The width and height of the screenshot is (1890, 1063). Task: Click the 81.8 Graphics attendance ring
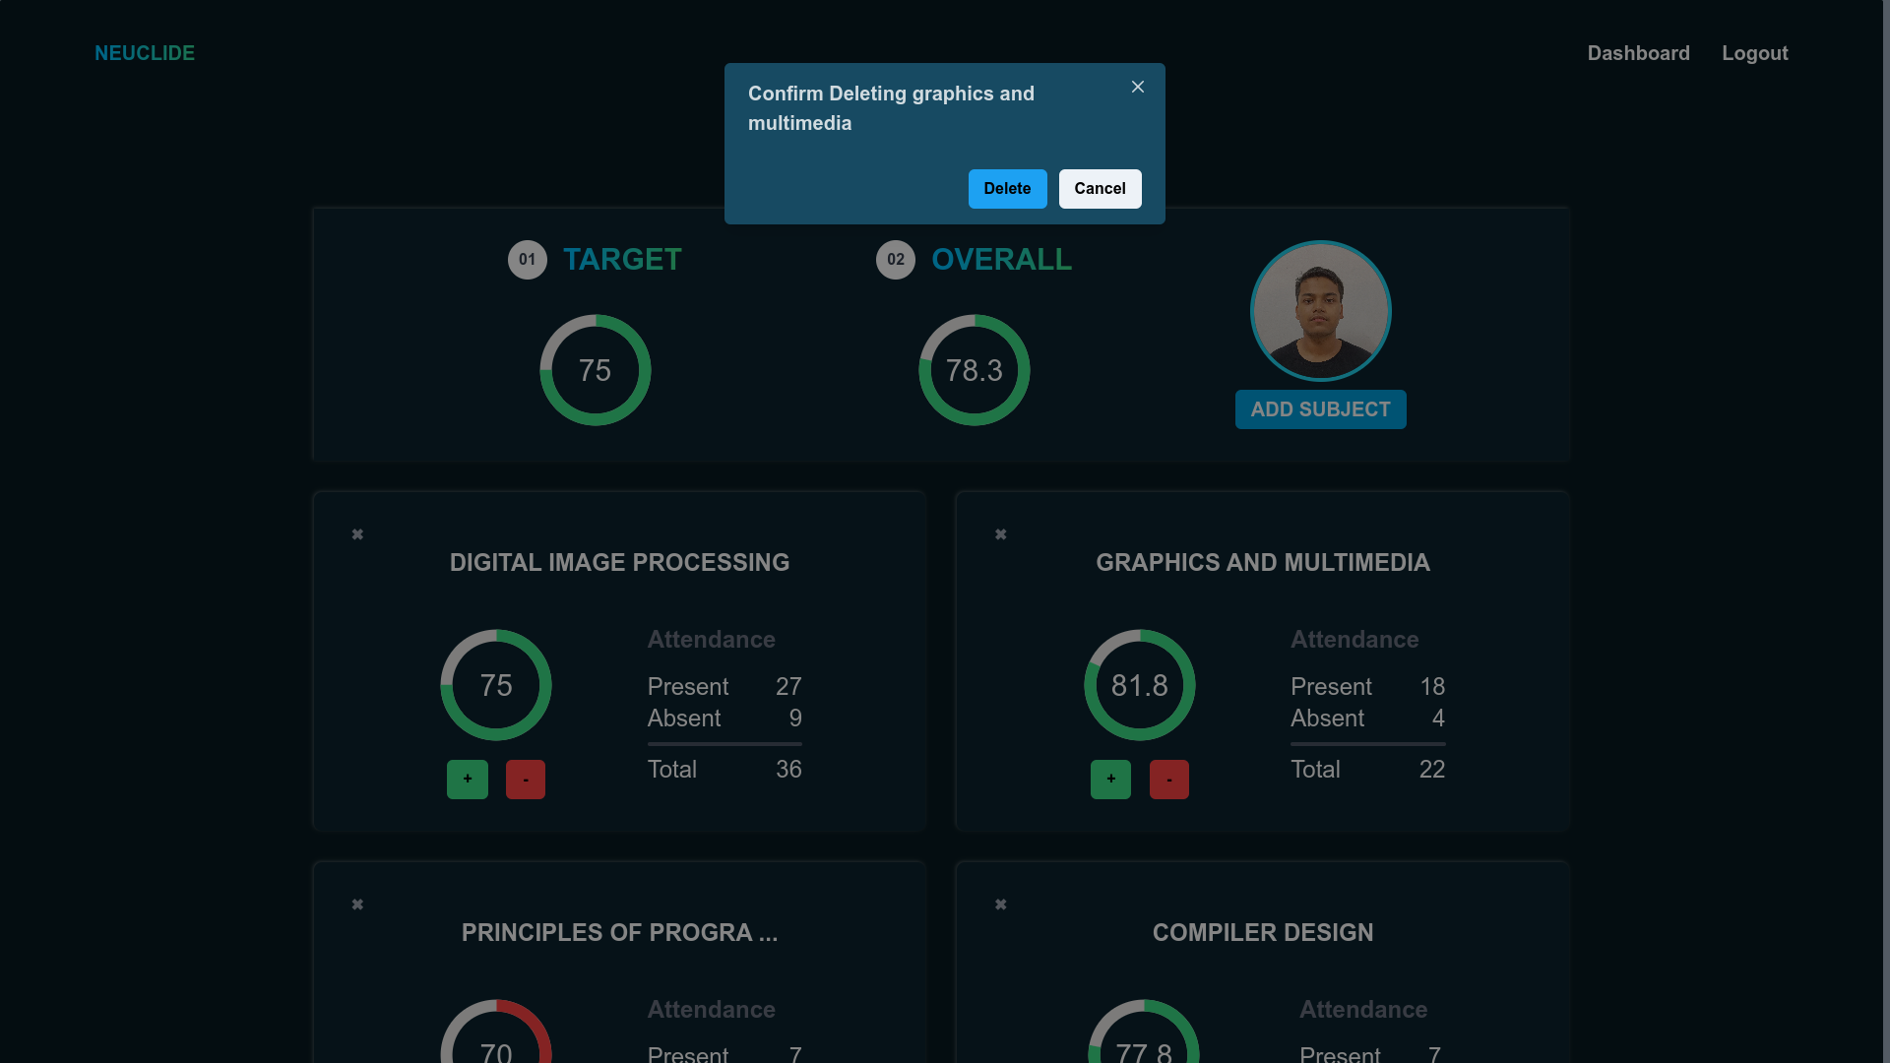point(1139,685)
